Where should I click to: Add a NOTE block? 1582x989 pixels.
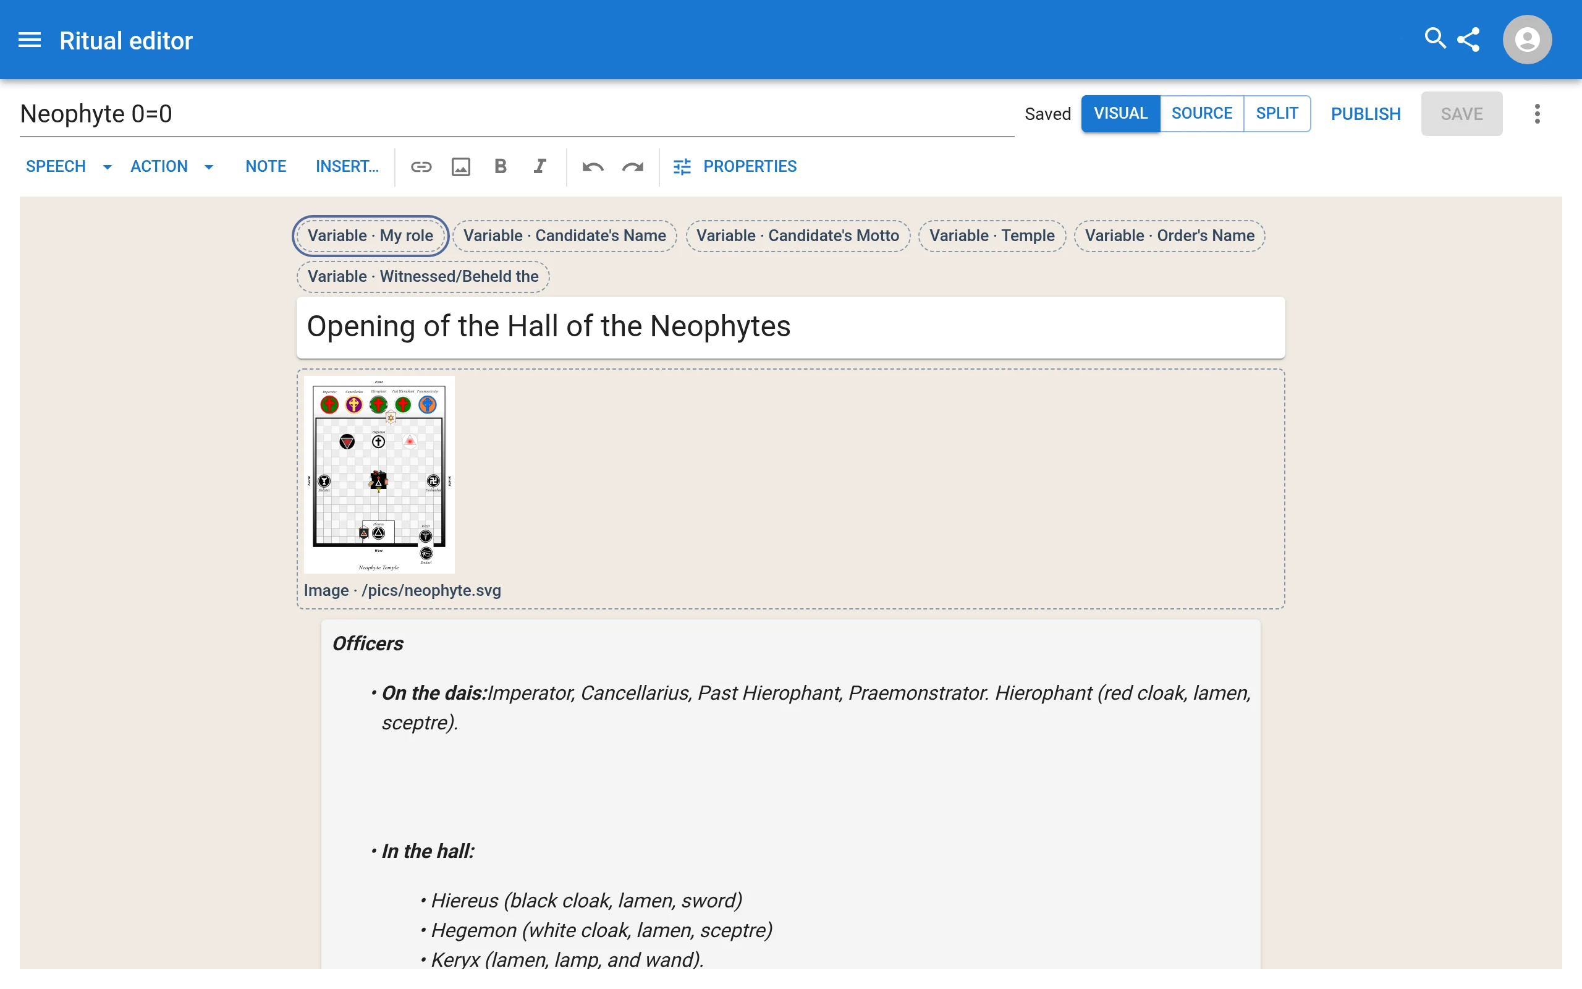point(265,167)
